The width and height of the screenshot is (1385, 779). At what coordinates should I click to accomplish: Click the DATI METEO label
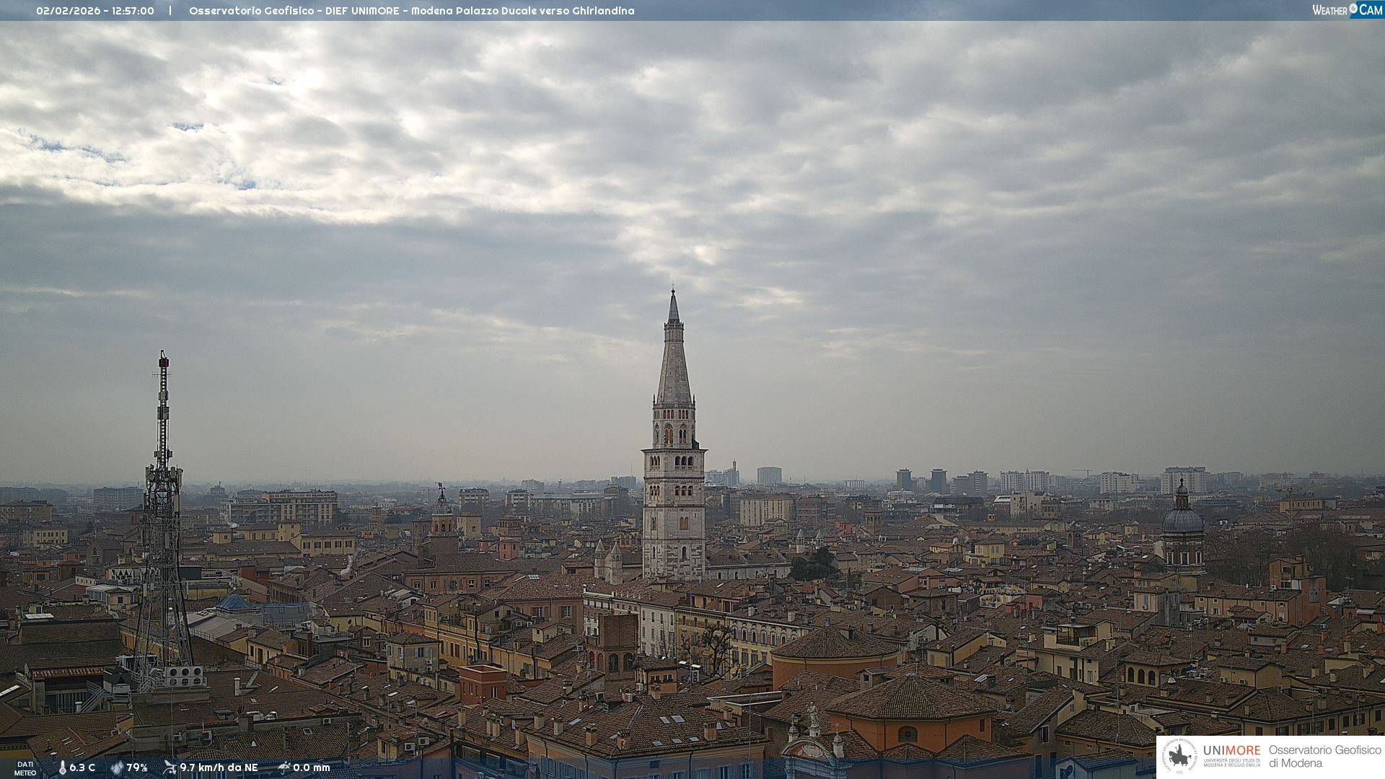pyautogui.click(x=25, y=768)
